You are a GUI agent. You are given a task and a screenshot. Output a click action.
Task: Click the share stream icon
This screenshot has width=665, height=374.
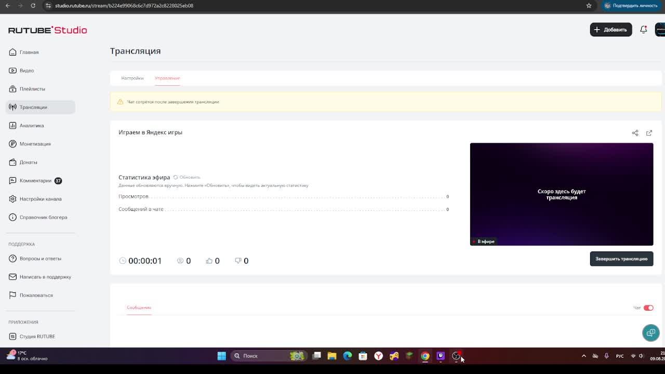point(635,133)
